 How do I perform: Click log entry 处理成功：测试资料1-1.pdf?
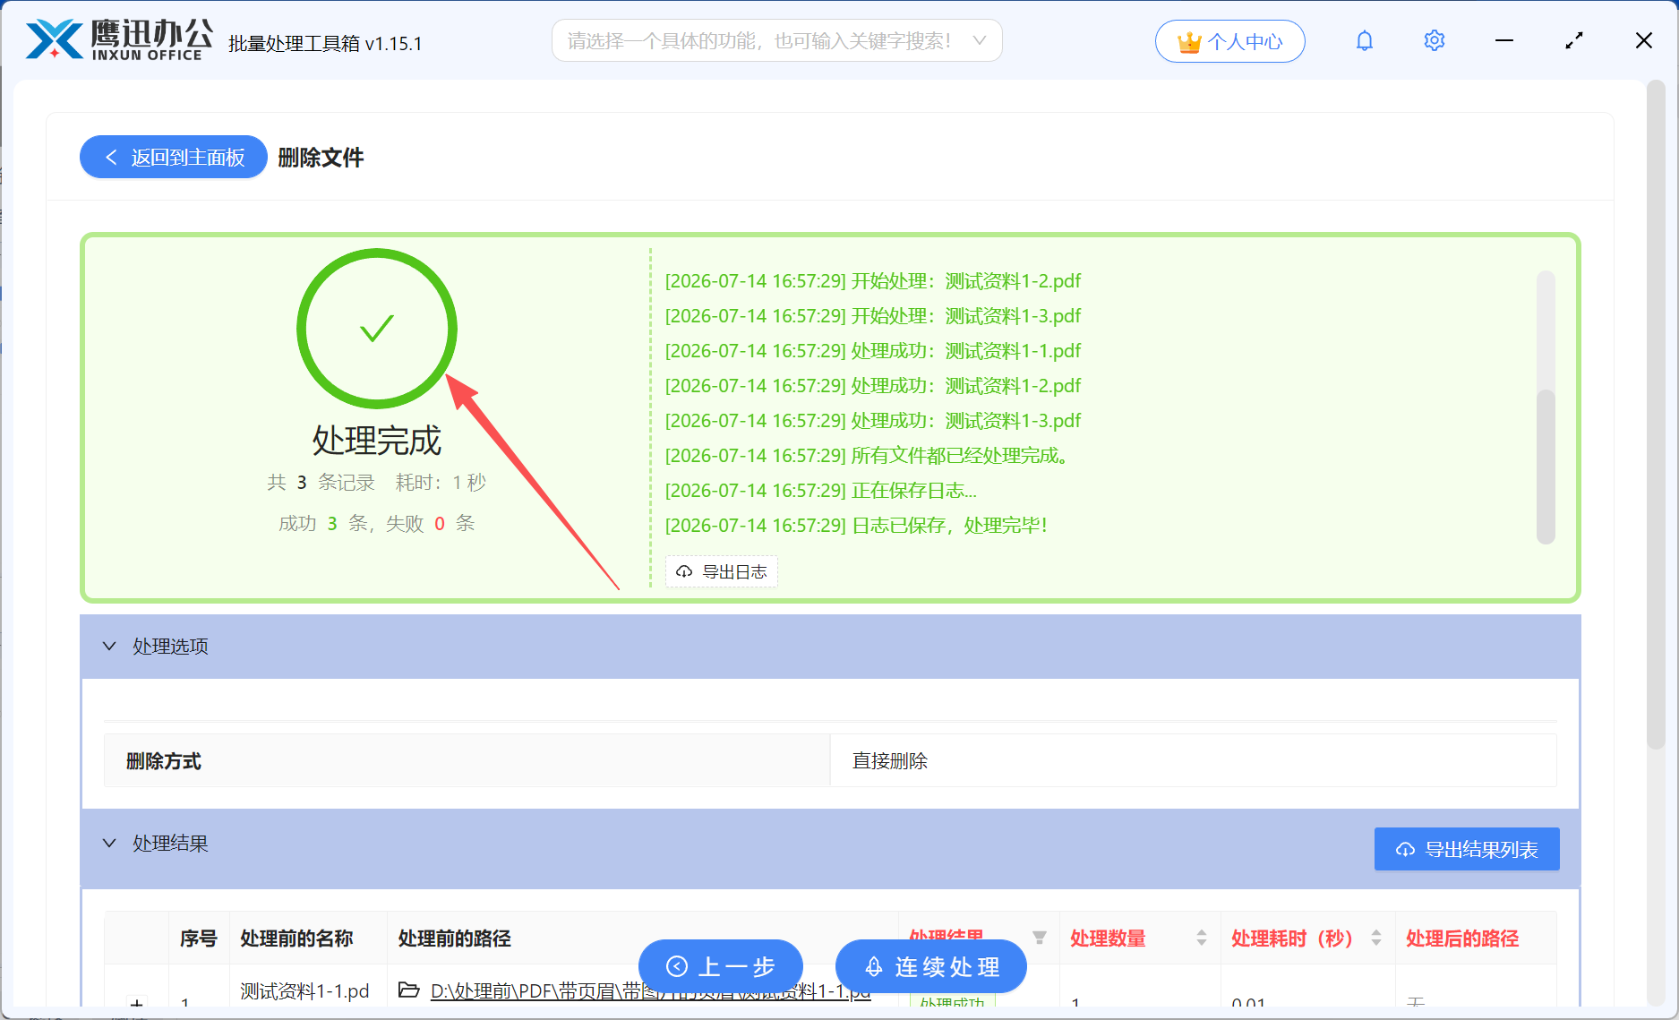[x=873, y=351]
